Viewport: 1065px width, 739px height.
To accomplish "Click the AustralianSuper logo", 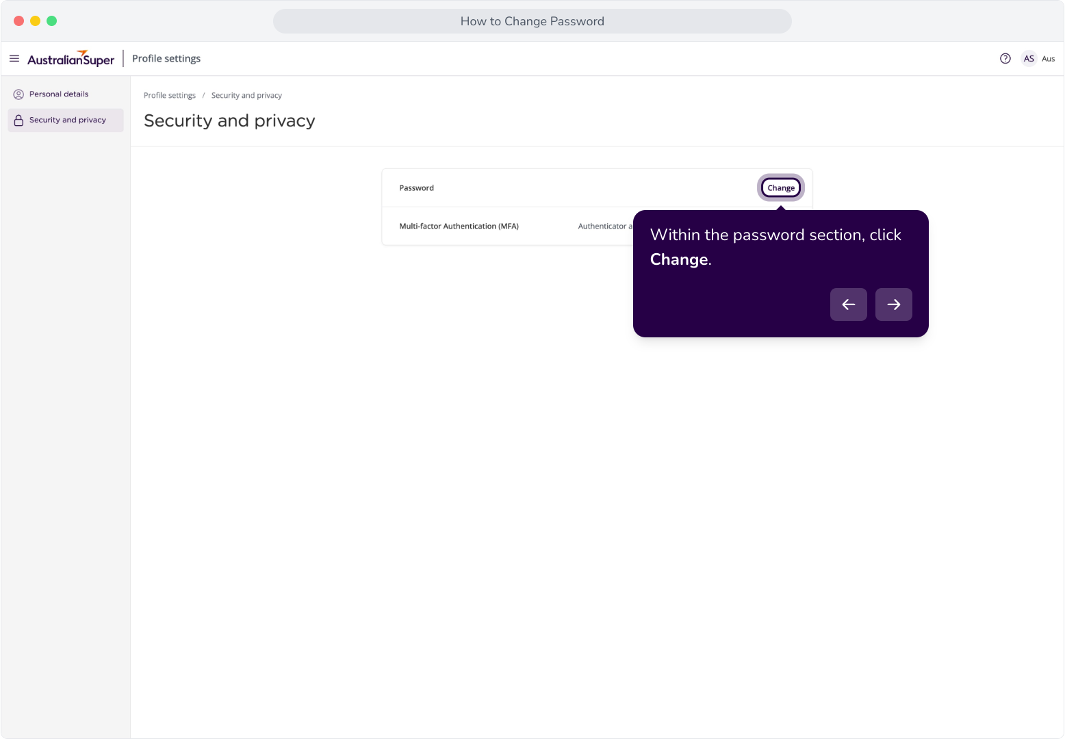I will tap(71, 59).
